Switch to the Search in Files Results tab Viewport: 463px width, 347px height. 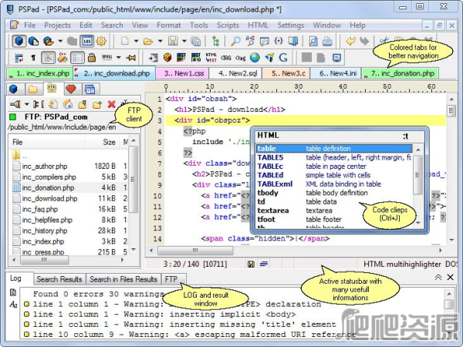pyautogui.click(x=123, y=279)
